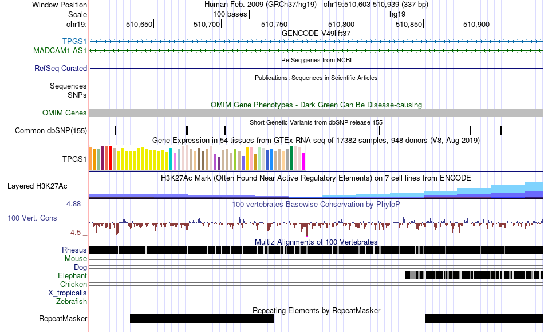Click the cyan GTEx expression bar
Image resolution: width=544 pixels, height=332 pixels.
(171, 159)
